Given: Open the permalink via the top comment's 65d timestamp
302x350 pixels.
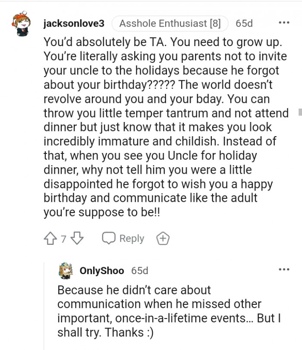Looking at the screenshot, I should [x=244, y=23].
